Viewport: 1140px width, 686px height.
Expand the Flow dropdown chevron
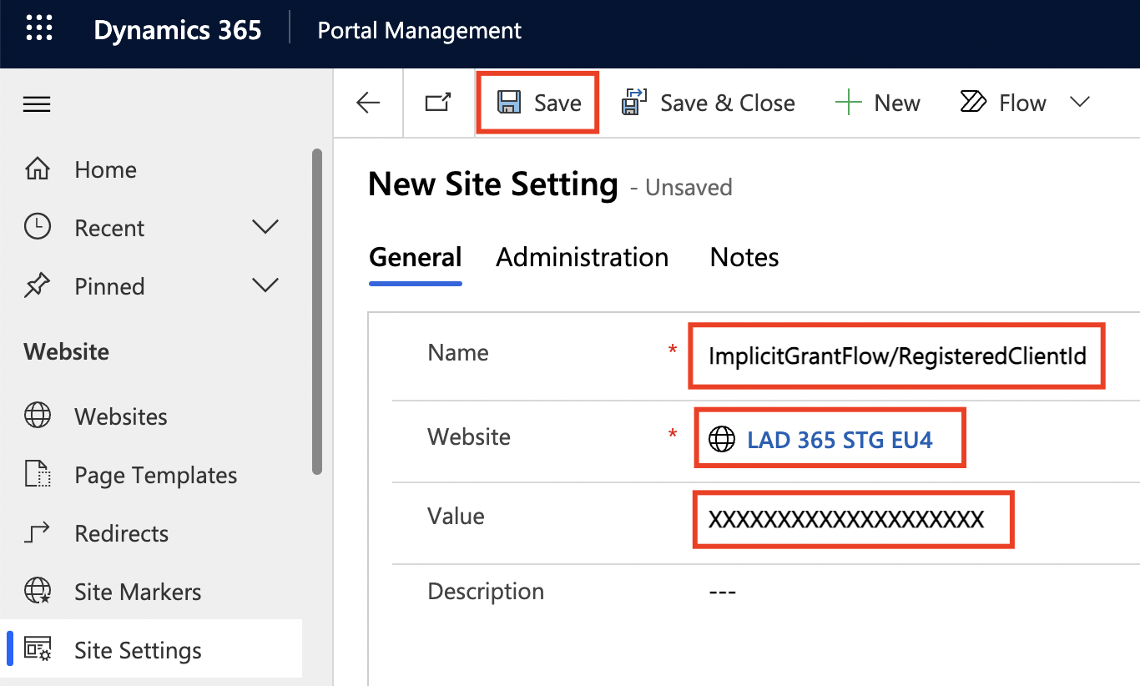[x=1080, y=102]
